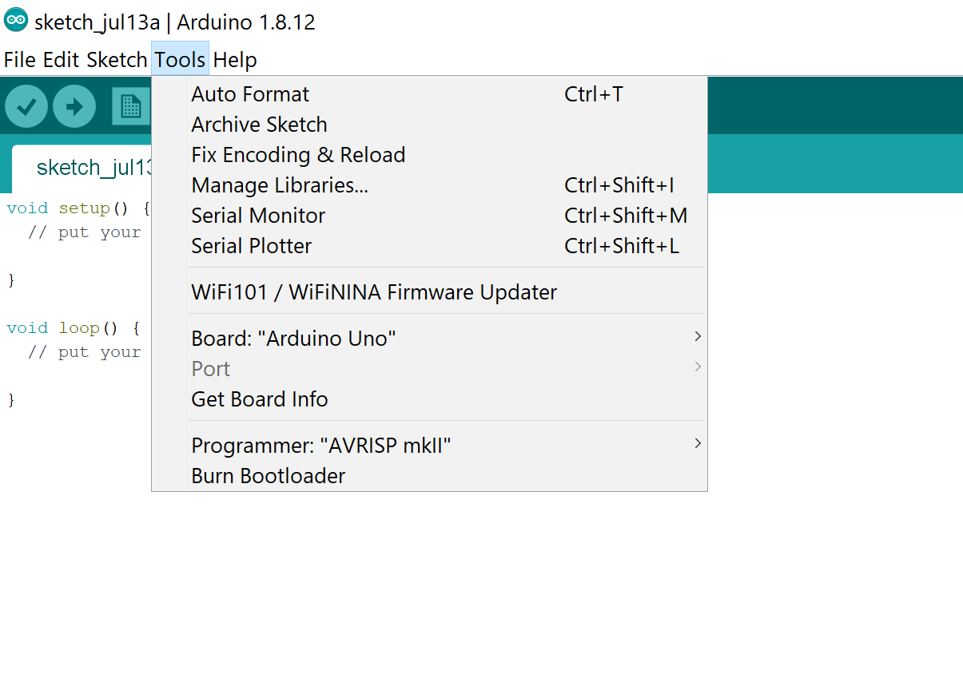Select Fix Encoding & Reload
The height and width of the screenshot is (690, 963).
click(298, 155)
